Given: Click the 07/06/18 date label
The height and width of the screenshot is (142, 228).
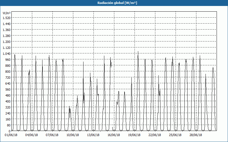Looking at the screenshot, I should (x=52, y=135).
